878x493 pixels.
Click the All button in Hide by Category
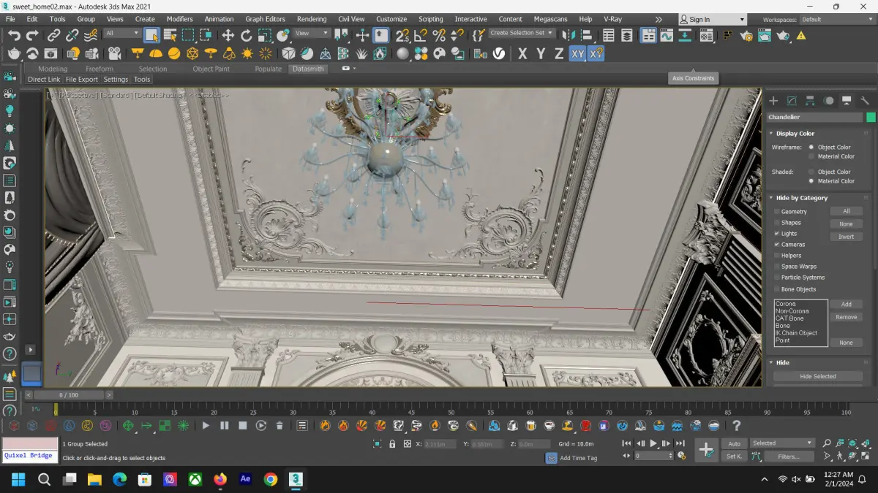[x=846, y=211]
